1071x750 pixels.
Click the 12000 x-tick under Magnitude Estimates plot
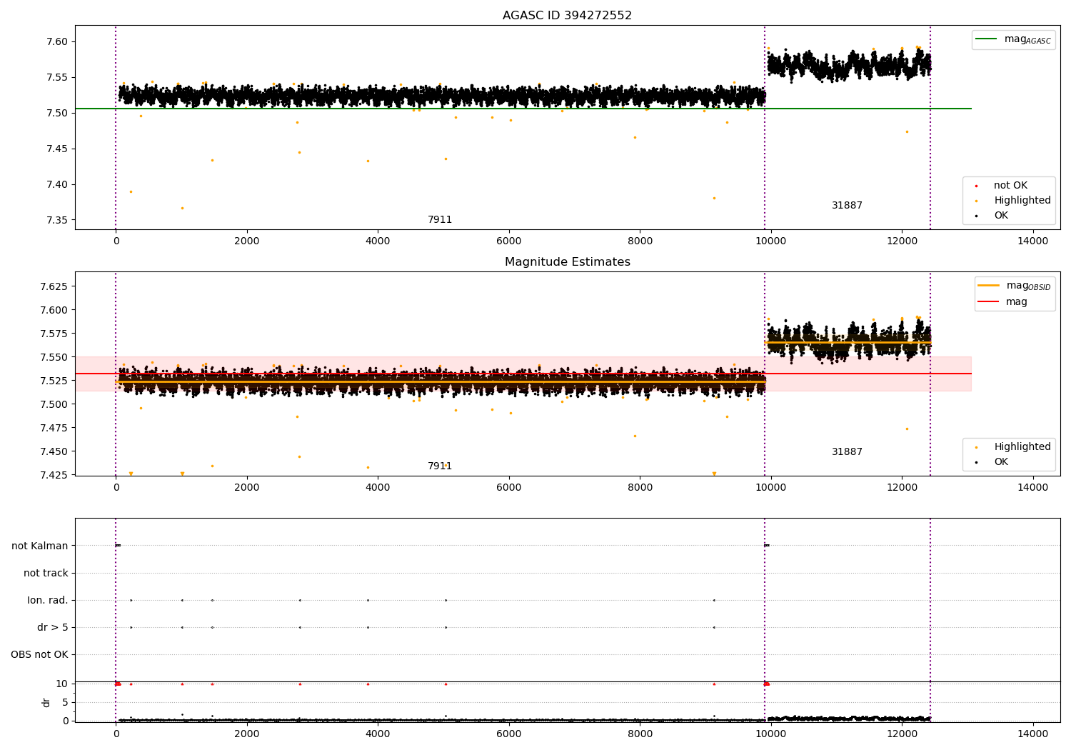click(x=902, y=488)
